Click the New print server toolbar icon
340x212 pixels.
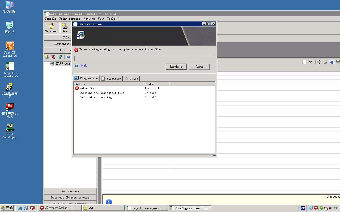tap(65, 27)
